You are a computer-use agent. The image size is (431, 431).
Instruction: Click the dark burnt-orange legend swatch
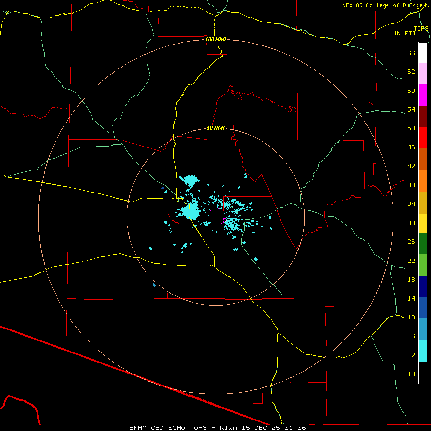(x=423, y=159)
